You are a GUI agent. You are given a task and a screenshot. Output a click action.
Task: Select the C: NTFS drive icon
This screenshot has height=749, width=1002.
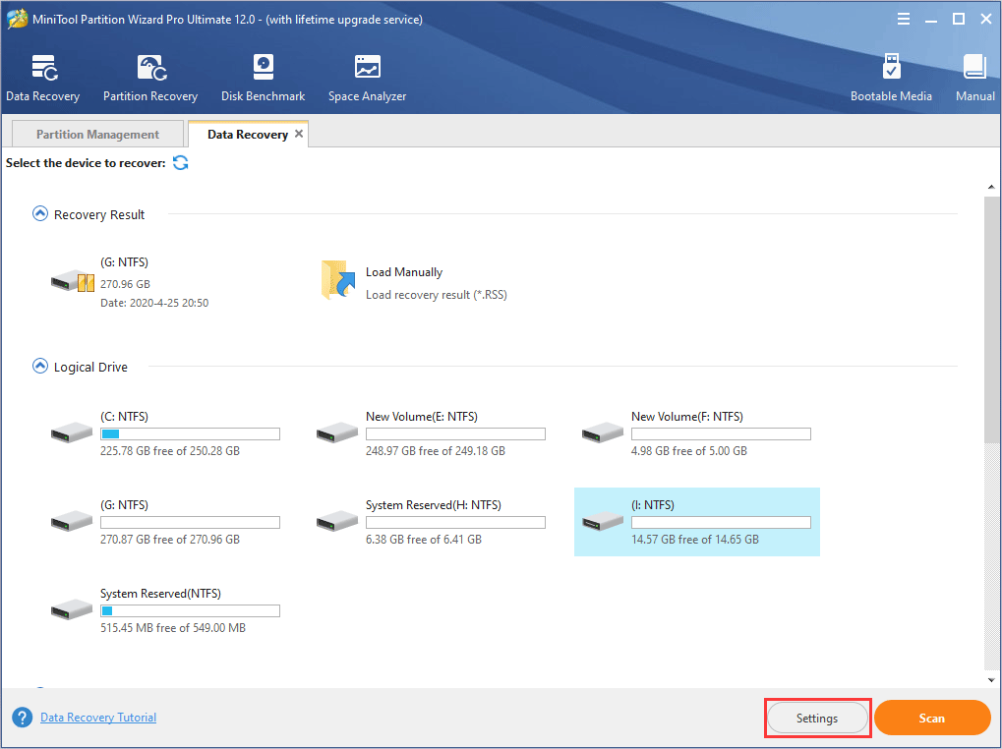[x=72, y=432]
